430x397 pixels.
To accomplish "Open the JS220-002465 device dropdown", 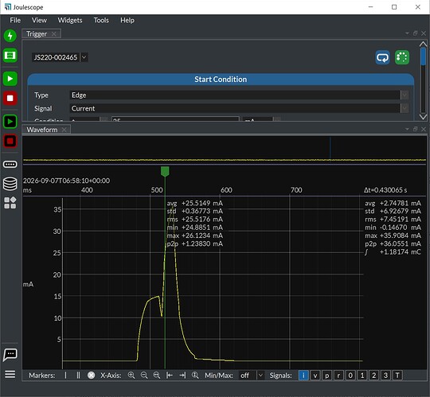I will [60, 57].
